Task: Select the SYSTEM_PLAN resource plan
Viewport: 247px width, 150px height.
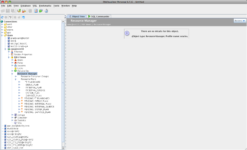Action: pos(33,93)
